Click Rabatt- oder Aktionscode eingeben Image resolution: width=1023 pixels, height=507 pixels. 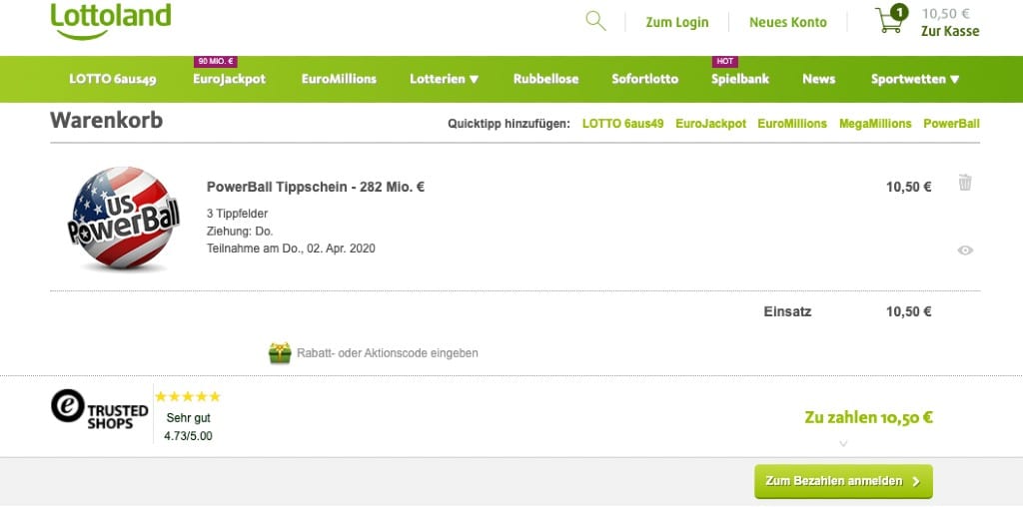point(388,353)
